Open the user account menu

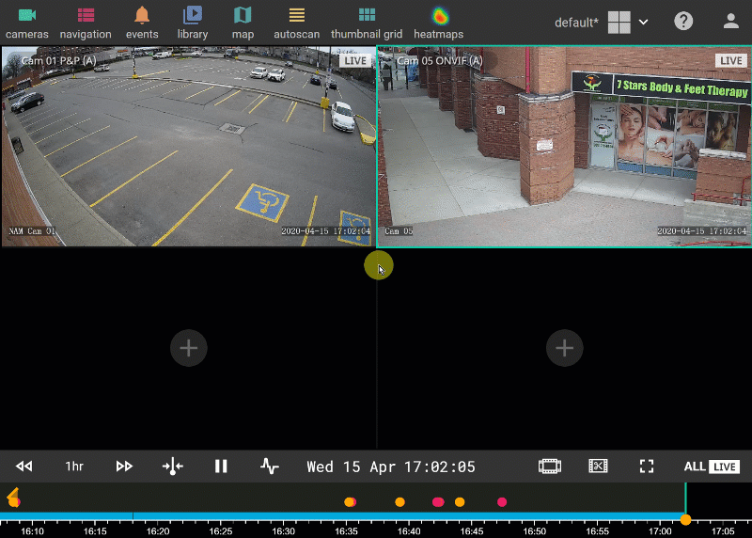tap(730, 22)
